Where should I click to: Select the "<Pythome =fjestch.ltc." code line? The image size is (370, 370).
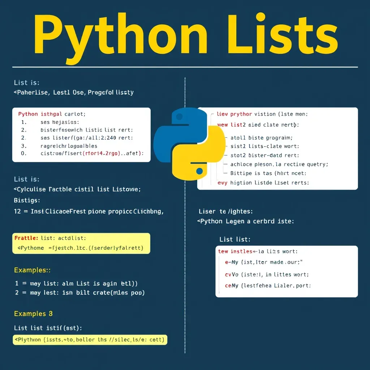[x=81, y=248]
